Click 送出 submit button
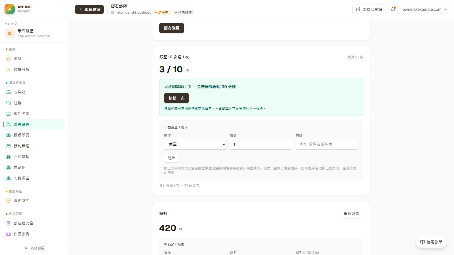454x255 pixels. tap(172, 158)
